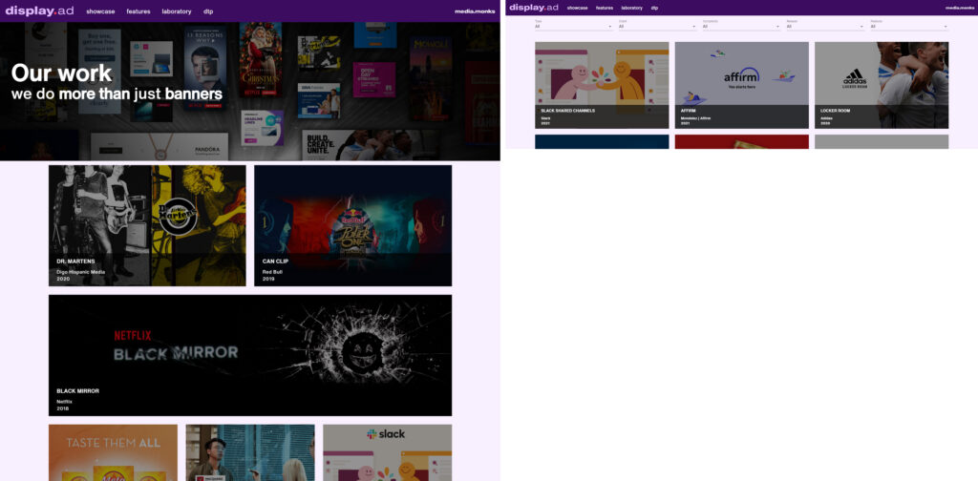Click the media.monks logo in left page header
This screenshot has height=481, width=978.
point(475,11)
